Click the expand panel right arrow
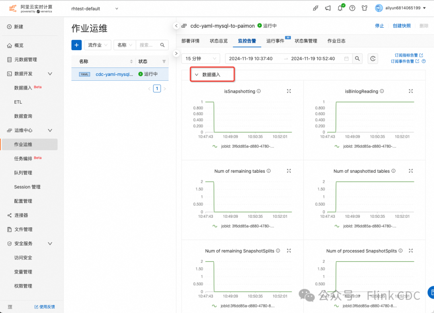434x313 pixels. pyautogui.click(x=176, y=53)
